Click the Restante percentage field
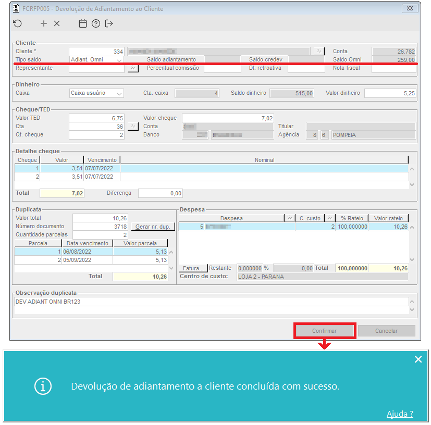Image resolution: width=431 pixels, height=425 pixels. pyautogui.click(x=250, y=268)
